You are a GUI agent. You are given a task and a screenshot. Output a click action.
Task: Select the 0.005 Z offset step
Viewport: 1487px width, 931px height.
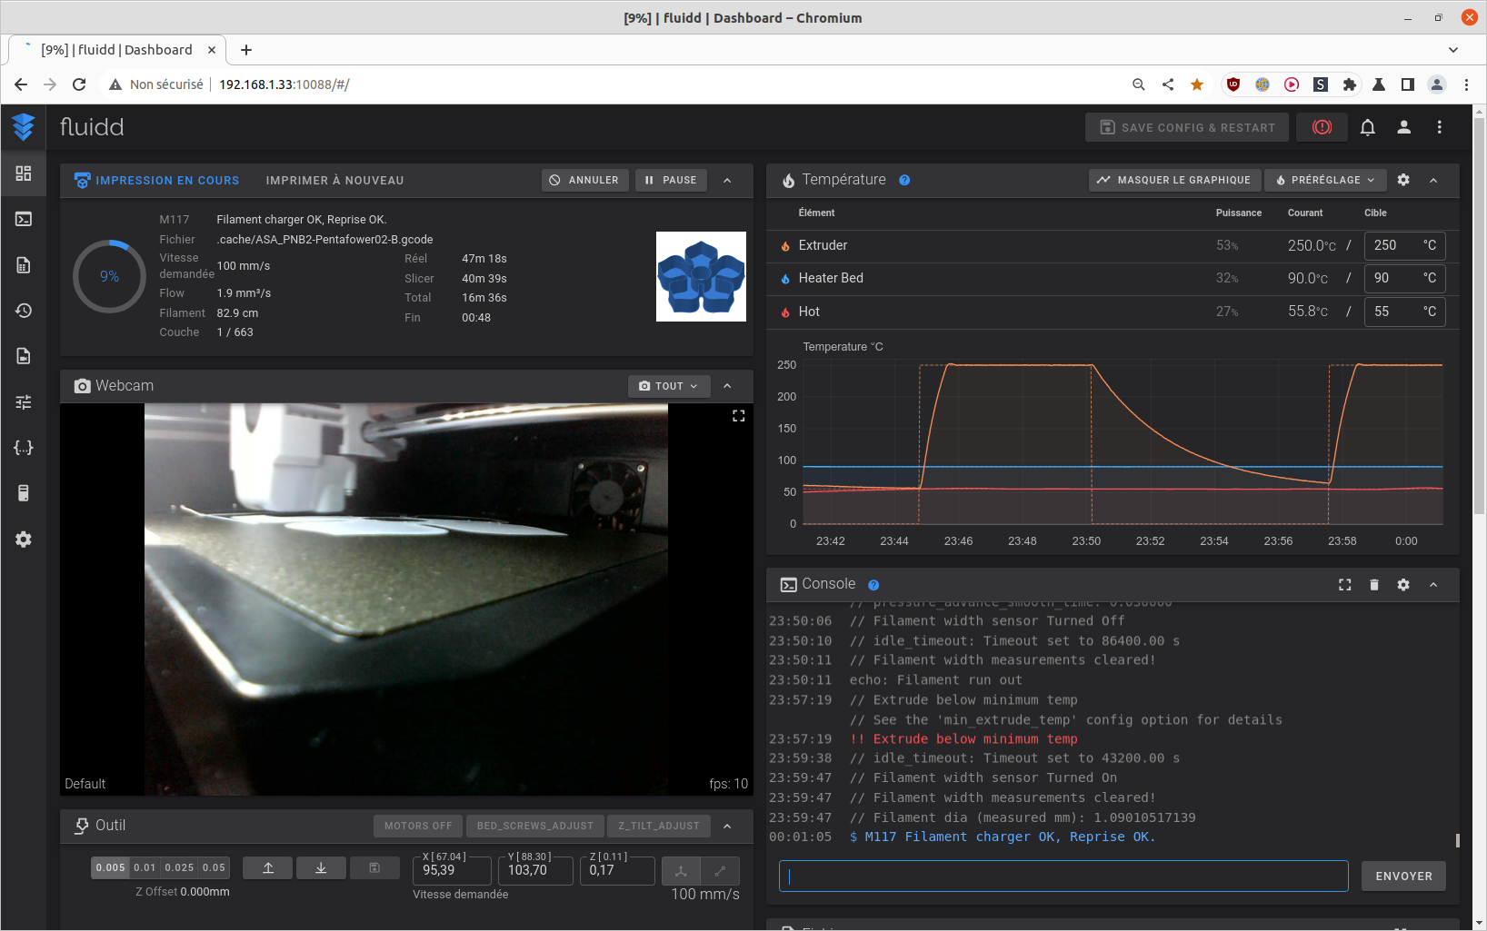click(x=110, y=867)
